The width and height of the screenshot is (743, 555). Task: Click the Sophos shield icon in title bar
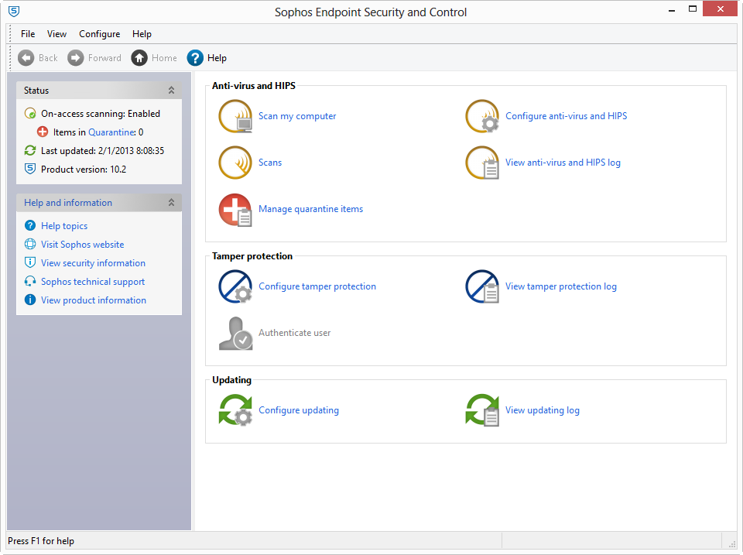[x=12, y=12]
